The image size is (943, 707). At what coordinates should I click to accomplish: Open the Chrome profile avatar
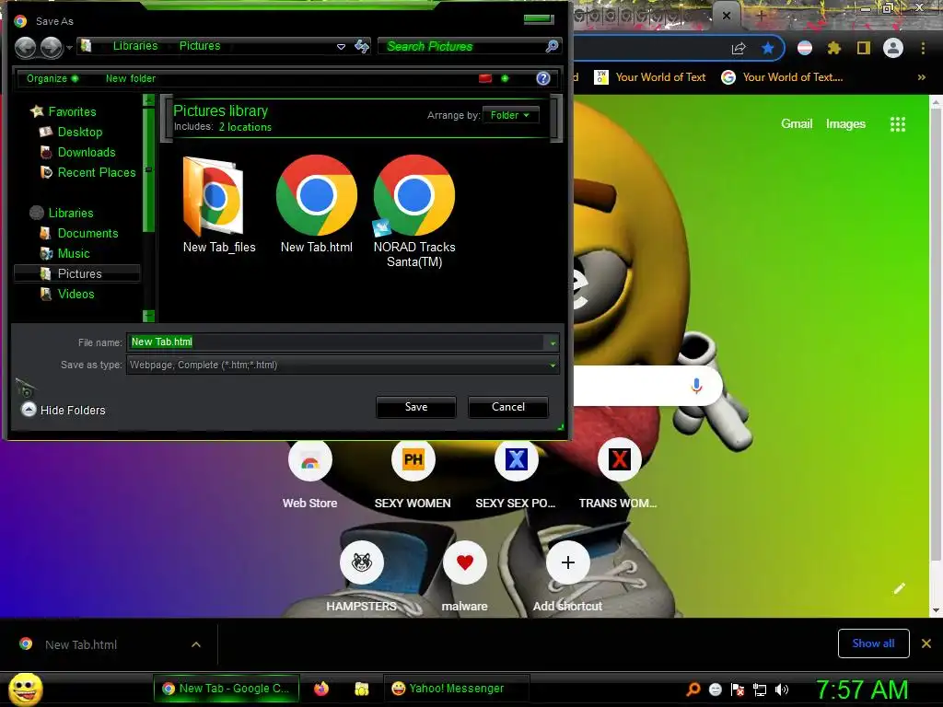(893, 48)
